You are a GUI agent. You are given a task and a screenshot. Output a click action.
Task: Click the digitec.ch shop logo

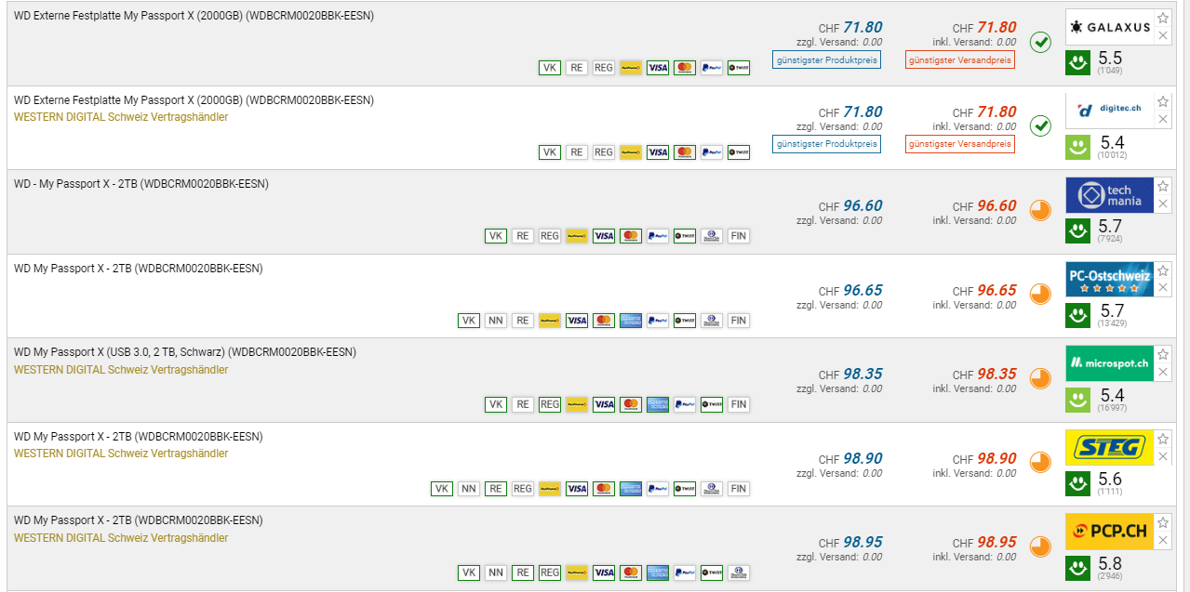(x=1109, y=111)
